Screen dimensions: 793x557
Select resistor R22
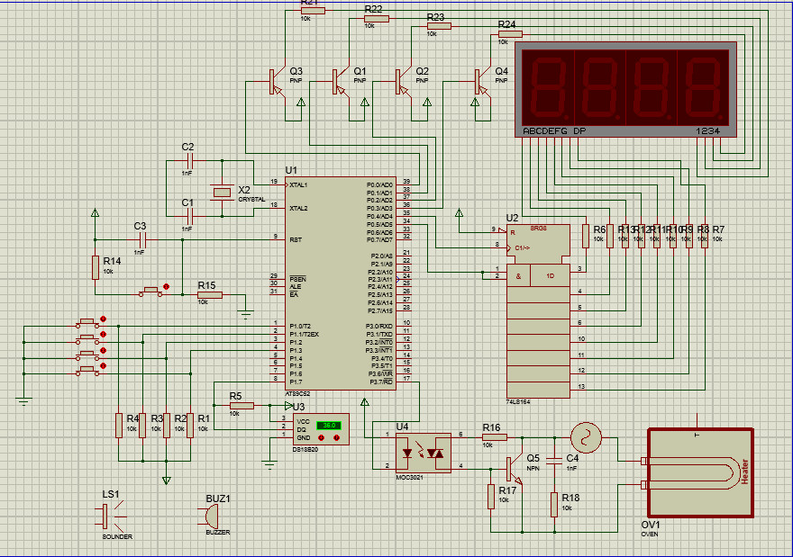click(377, 19)
